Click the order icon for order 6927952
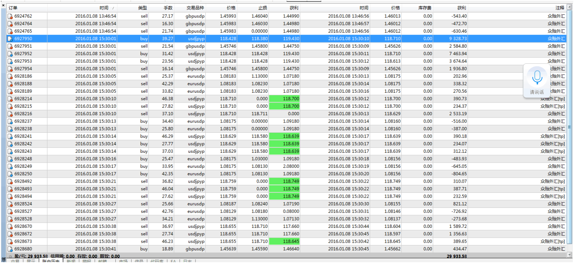This screenshot has height=263, width=574. [10, 54]
